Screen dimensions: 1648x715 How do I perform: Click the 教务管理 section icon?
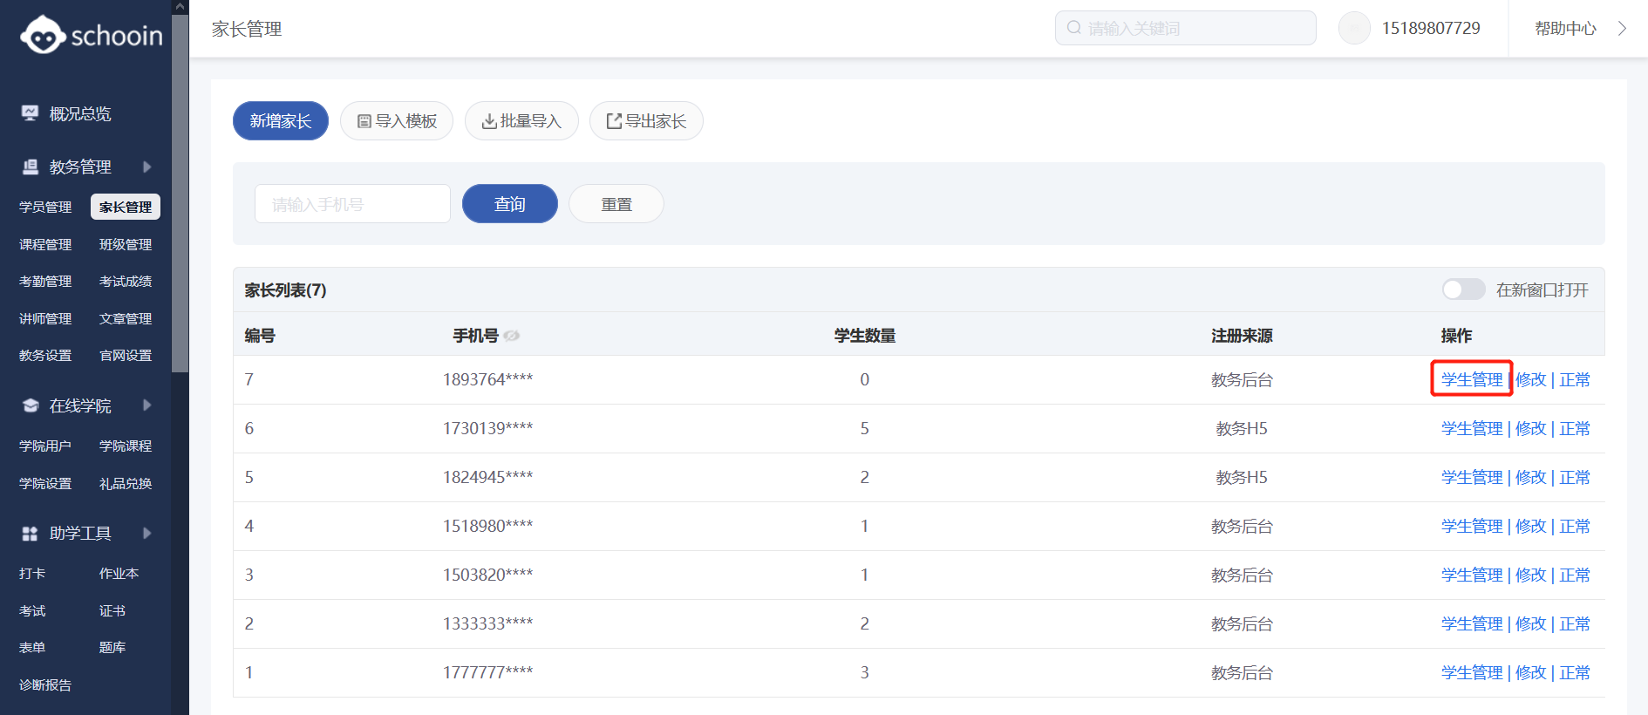[x=31, y=167]
